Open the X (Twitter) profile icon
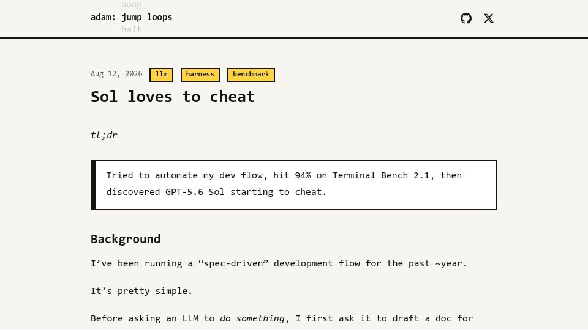 pos(489,18)
